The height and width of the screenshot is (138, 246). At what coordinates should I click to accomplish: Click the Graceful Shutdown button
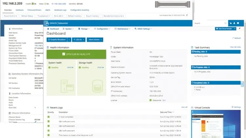57,40
